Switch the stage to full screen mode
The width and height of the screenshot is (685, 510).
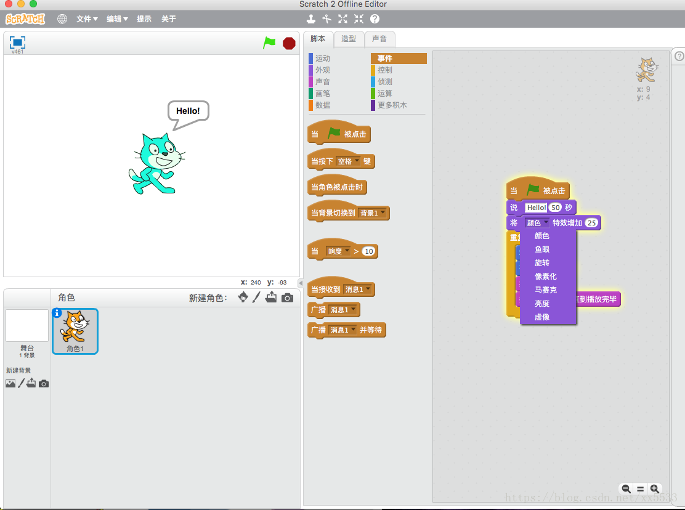tap(17, 42)
